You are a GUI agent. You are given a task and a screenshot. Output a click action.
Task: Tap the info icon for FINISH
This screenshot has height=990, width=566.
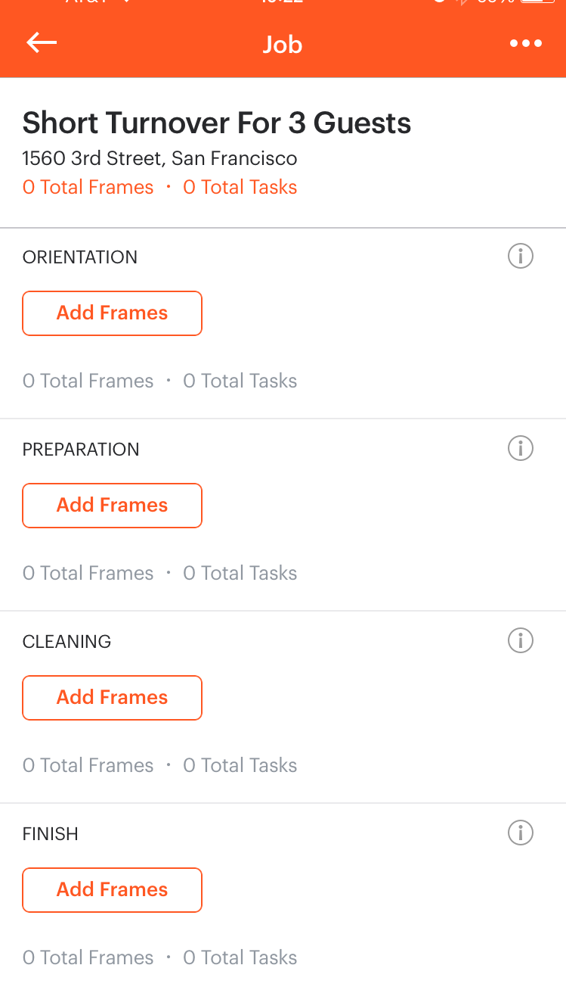click(x=520, y=833)
